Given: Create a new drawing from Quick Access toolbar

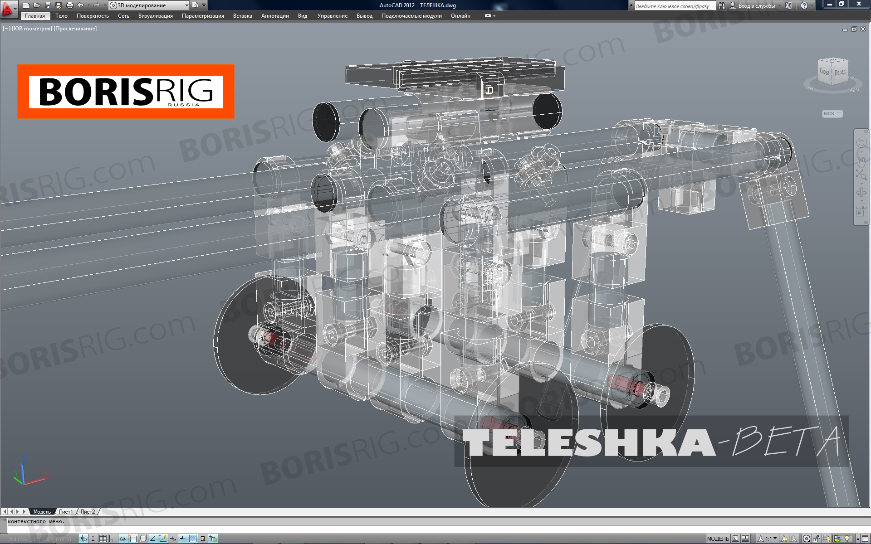Looking at the screenshot, I should (26, 5).
